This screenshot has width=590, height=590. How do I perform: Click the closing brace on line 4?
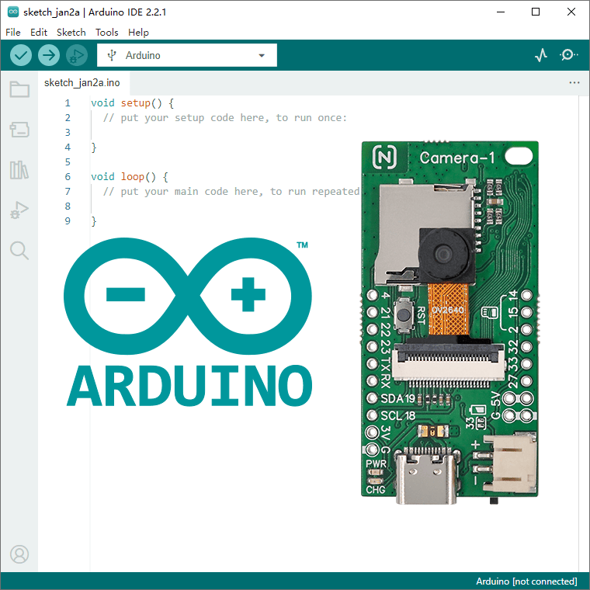[94, 147]
